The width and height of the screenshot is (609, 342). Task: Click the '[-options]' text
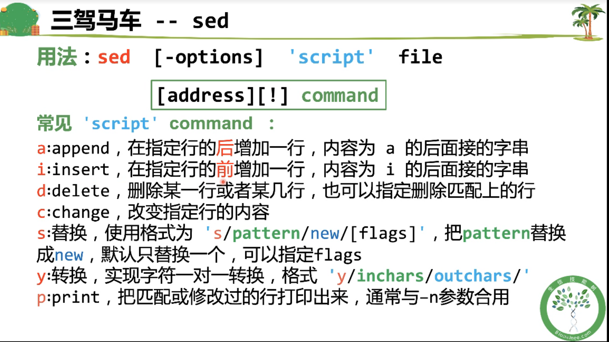pos(209,57)
